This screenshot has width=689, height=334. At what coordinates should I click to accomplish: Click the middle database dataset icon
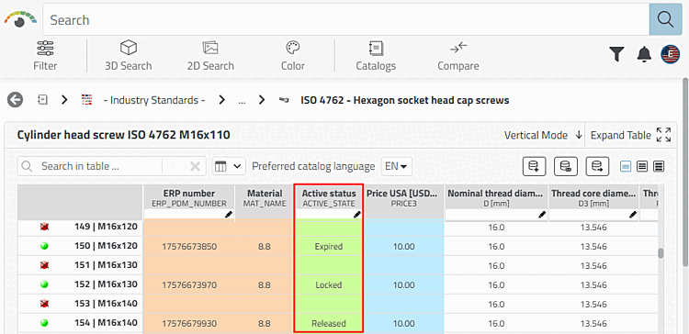pyautogui.click(x=566, y=166)
